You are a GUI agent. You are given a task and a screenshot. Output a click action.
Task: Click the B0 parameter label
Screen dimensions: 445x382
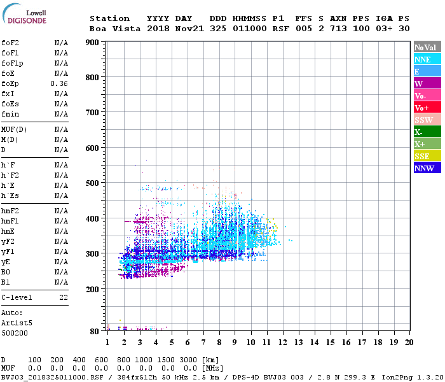(x=5, y=272)
